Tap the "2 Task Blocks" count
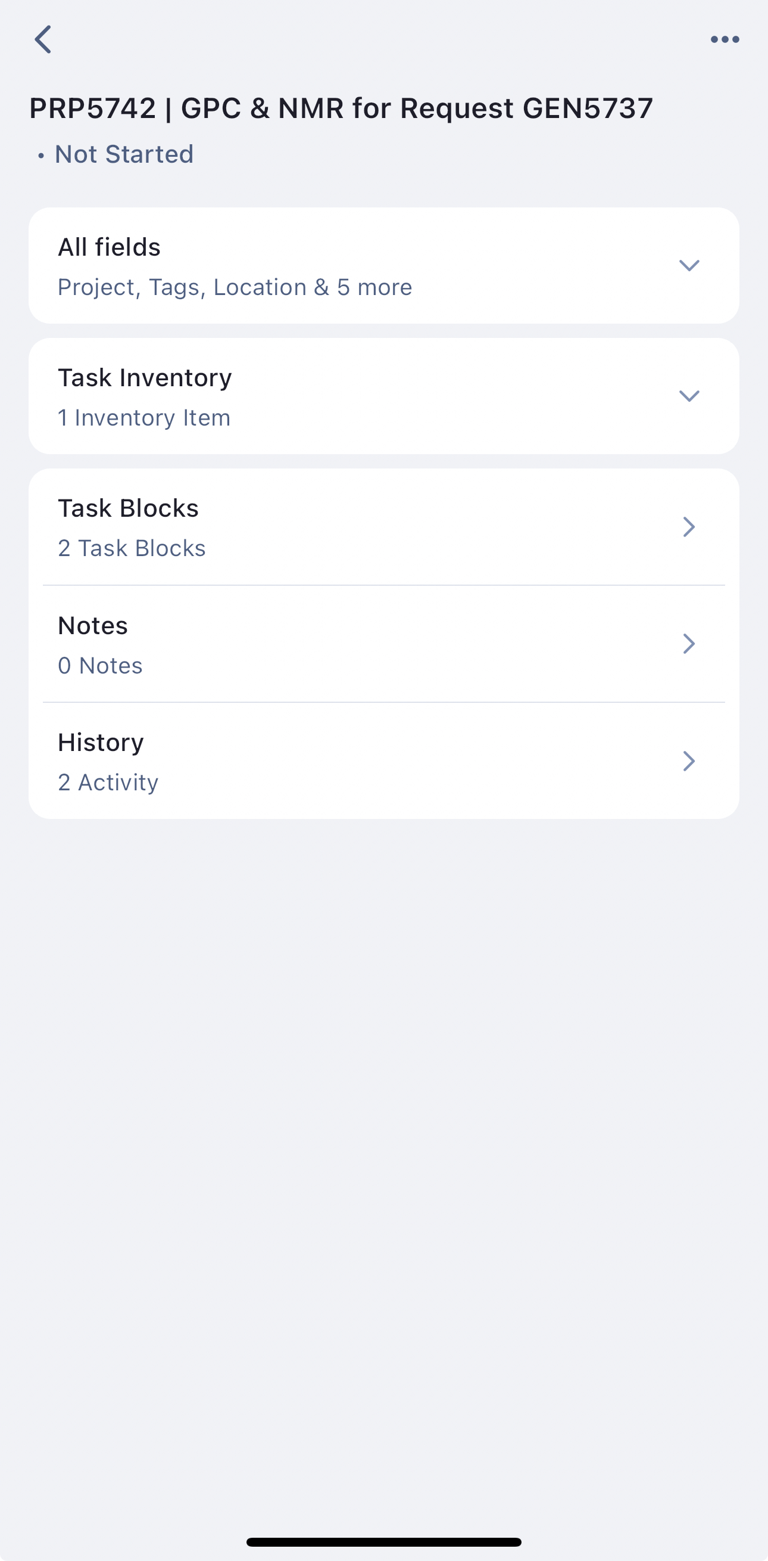768x1561 pixels. (132, 548)
